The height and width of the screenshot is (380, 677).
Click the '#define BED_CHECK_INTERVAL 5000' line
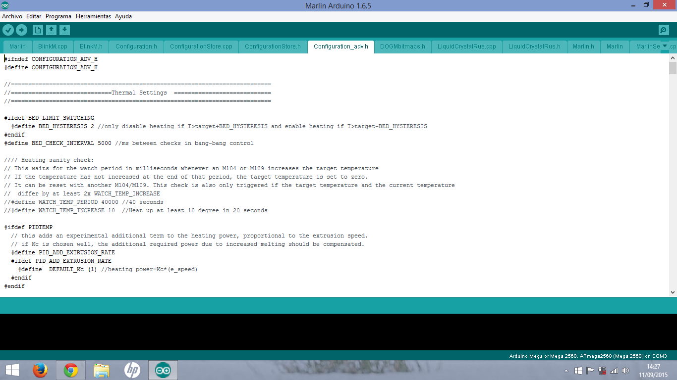tap(129, 143)
